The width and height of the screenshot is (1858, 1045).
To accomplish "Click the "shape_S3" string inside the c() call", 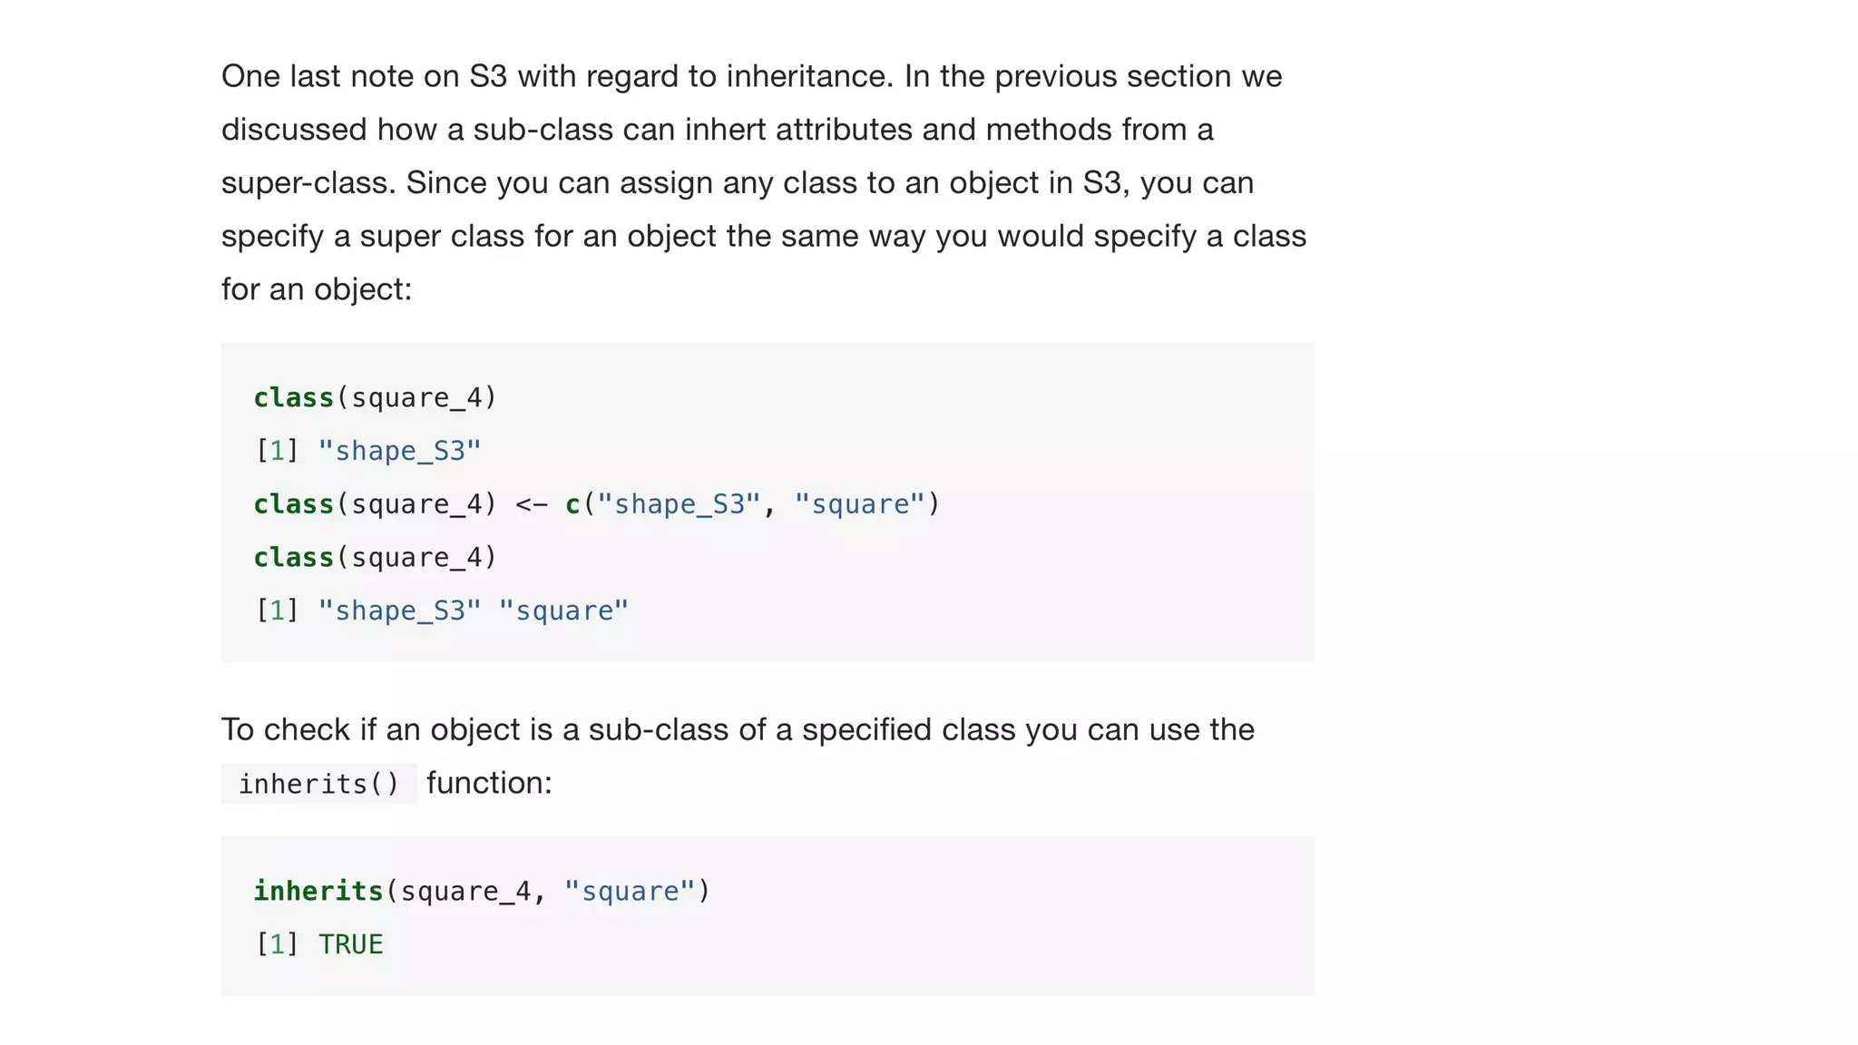I will click(x=678, y=503).
